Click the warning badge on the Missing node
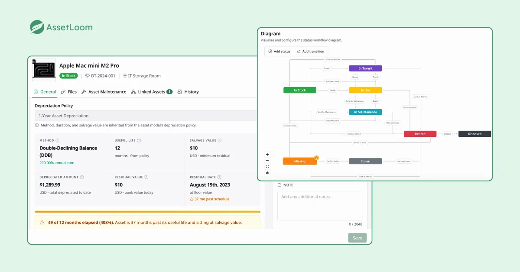 316,158
